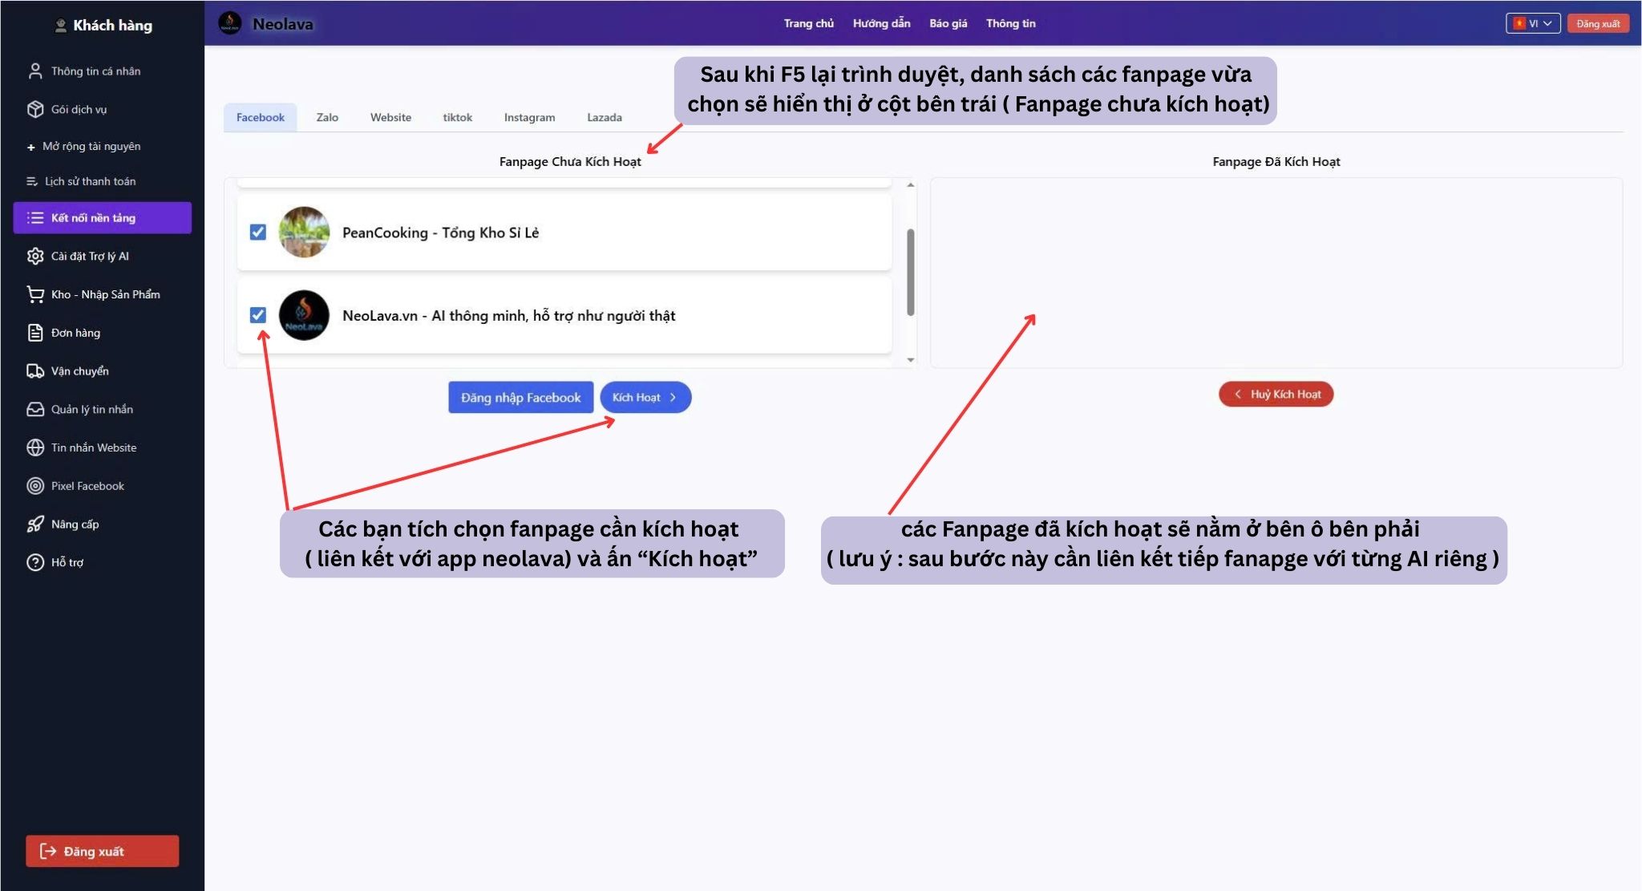Open Hướng dẫn in the top menu
This screenshot has height=891, width=1642.
click(x=881, y=23)
